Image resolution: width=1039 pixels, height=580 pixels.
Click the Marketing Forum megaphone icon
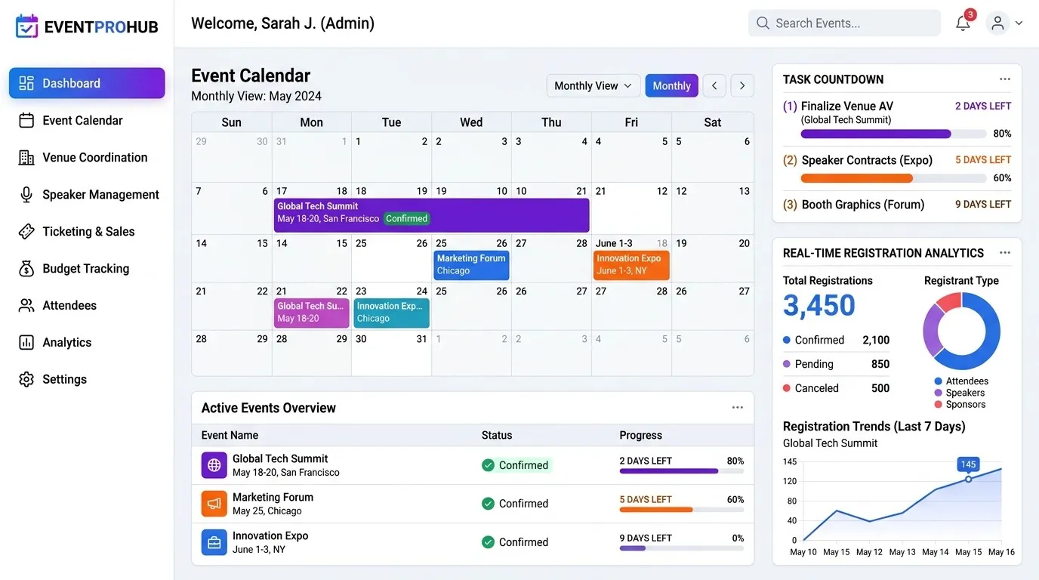pyautogui.click(x=214, y=504)
